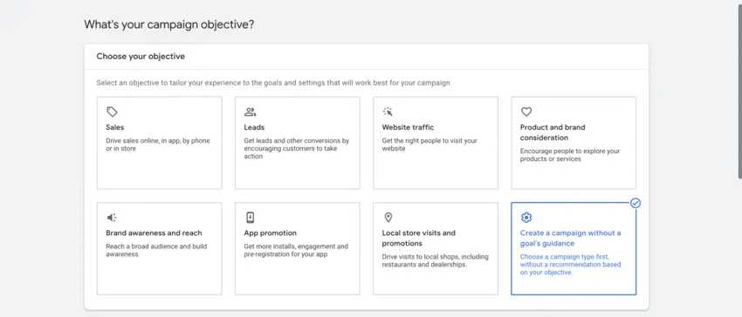Click the 'Choose your objective' section header
The width and height of the screenshot is (742, 317).
(141, 57)
